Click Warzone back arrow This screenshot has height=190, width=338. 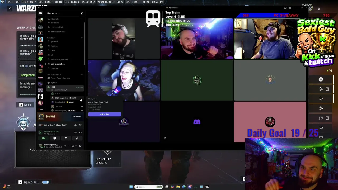10,9
